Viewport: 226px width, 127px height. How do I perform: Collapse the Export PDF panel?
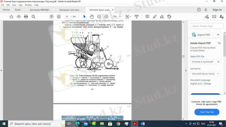click(218, 35)
